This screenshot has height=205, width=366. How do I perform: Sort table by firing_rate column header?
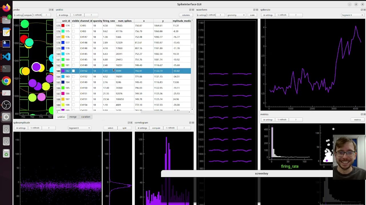(x=109, y=21)
